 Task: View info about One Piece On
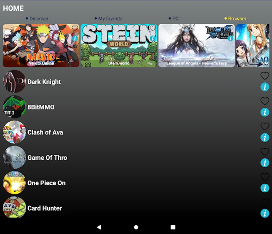tap(265, 188)
